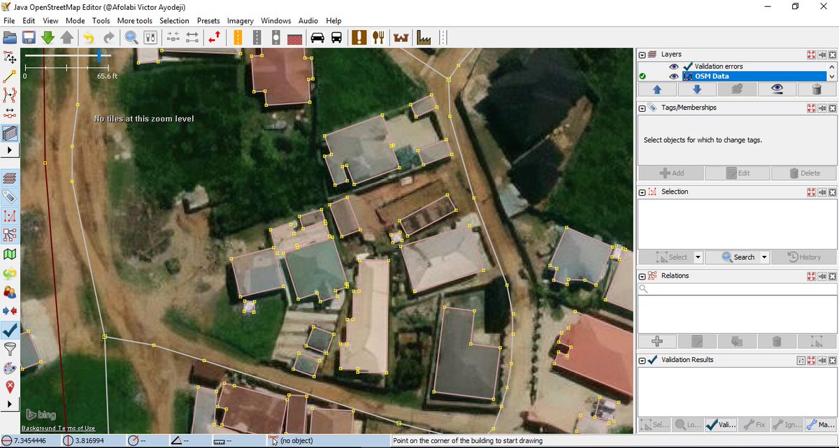The height and width of the screenshot is (448, 839).
Task: Apply the car preset icon
Action: (317, 37)
